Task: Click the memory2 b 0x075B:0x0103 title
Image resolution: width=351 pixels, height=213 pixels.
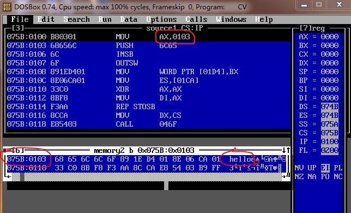Action: 144,150
